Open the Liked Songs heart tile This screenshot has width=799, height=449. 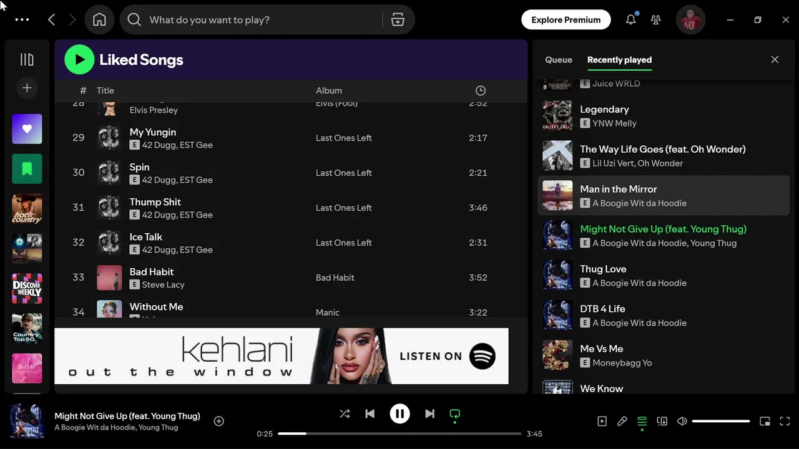27,129
